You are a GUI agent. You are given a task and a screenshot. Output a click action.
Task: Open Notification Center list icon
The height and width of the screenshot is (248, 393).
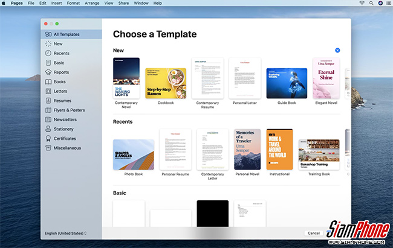pos(389,3)
